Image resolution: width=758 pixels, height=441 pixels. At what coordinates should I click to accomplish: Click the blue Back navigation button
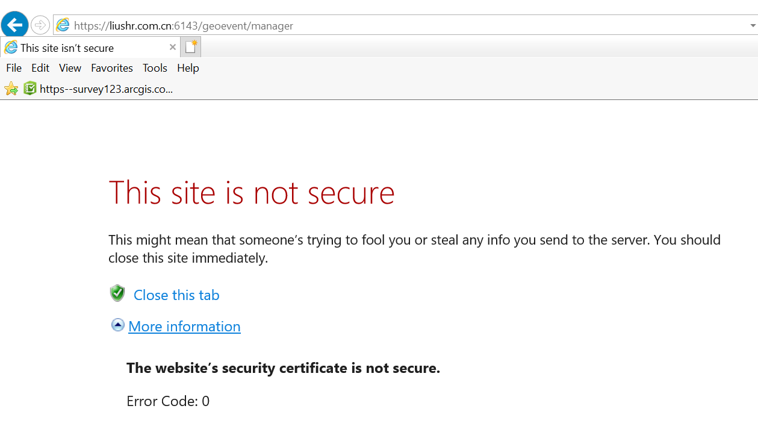[x=14, y=25]
